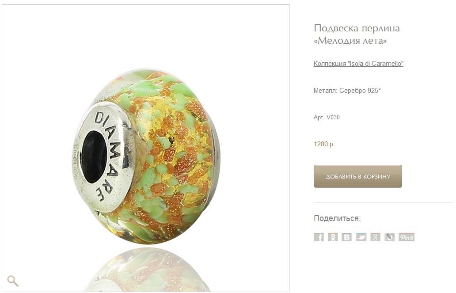The image size is (456, 293).
Task: Post to LiveJournal via the pencil icon
Action: tap(389, 237)
